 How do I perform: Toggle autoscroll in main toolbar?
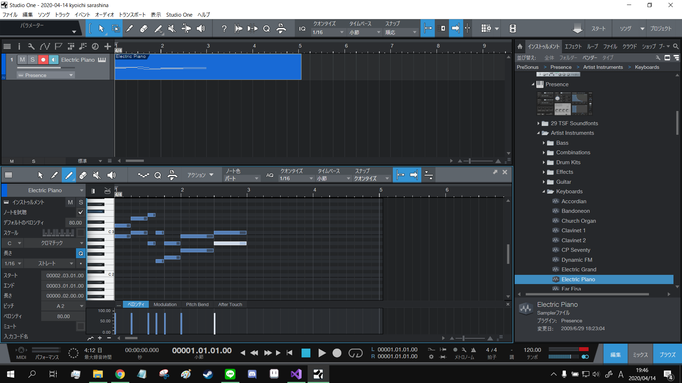click(456, 28)
